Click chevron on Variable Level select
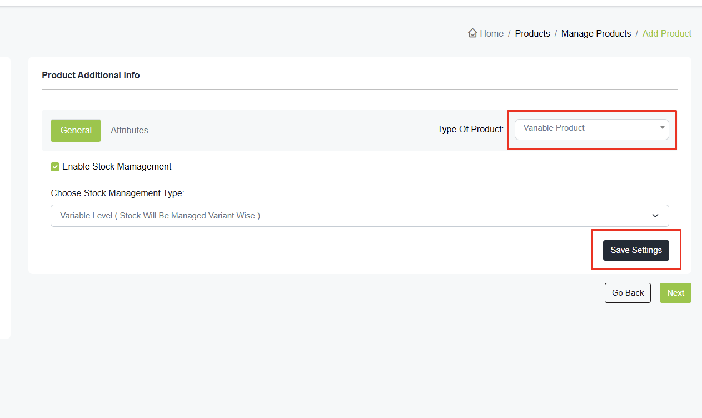This screenshot has height=418, width=702. (x=655, y=216)
